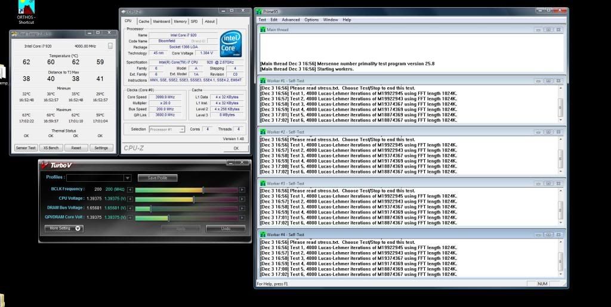Click QPI/DRAM Core Volt decrease arrow
Image resolution: width=611 pixels, height=307 pixels.
click(x=130, y=218)
